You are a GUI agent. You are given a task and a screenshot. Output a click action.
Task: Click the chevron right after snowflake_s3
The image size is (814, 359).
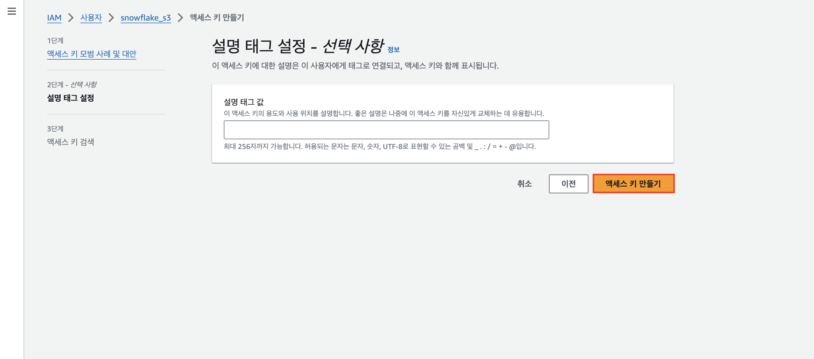180,18
